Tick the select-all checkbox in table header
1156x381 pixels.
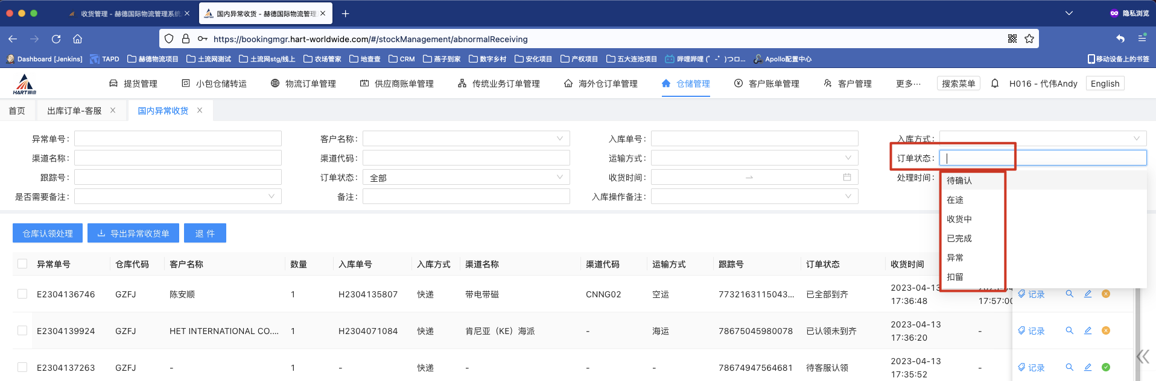pyautogui.click(x=22, y=264)
